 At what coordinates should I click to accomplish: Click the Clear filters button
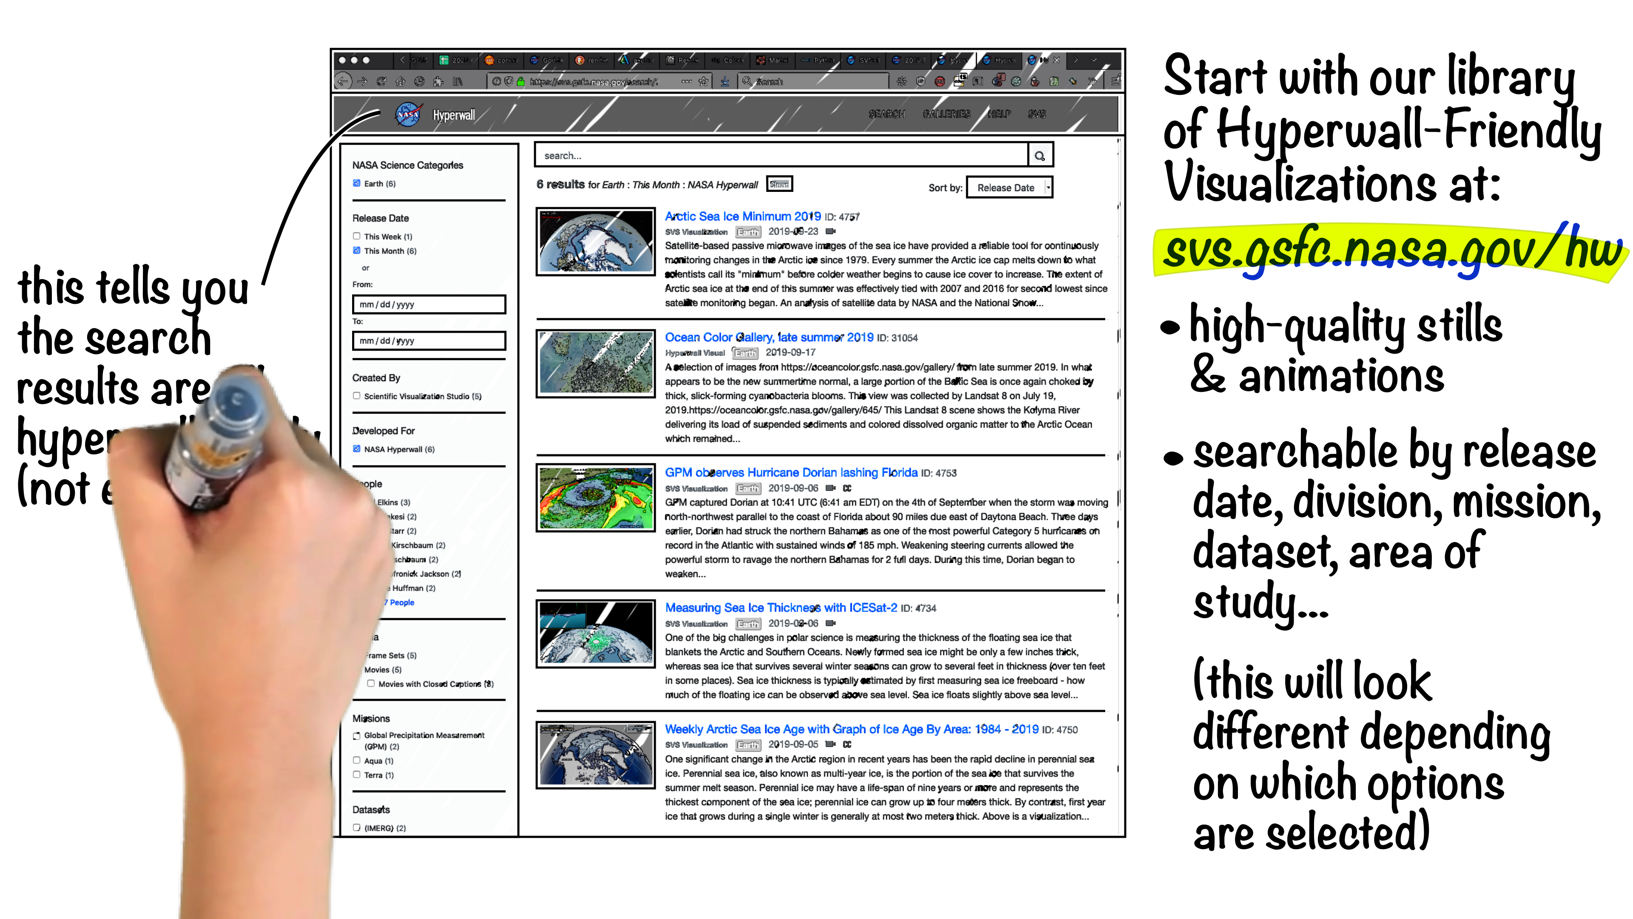779,184
